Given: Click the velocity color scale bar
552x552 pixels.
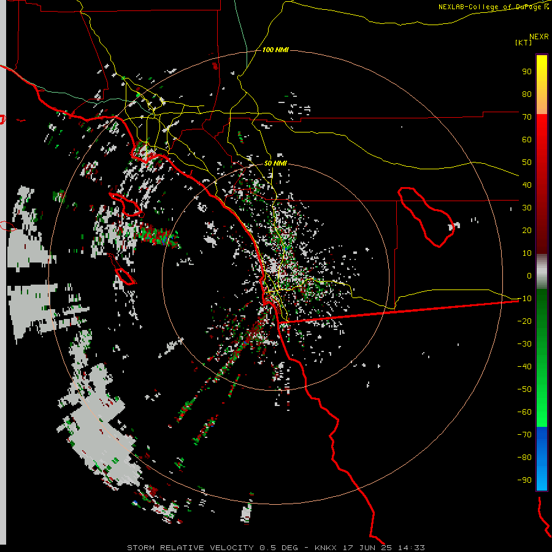Looking at the screenshot, I should [x=542, y=272].
